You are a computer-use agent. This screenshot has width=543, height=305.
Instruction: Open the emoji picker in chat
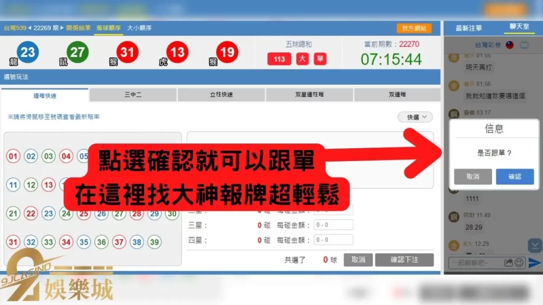click(x=519, y=262)
